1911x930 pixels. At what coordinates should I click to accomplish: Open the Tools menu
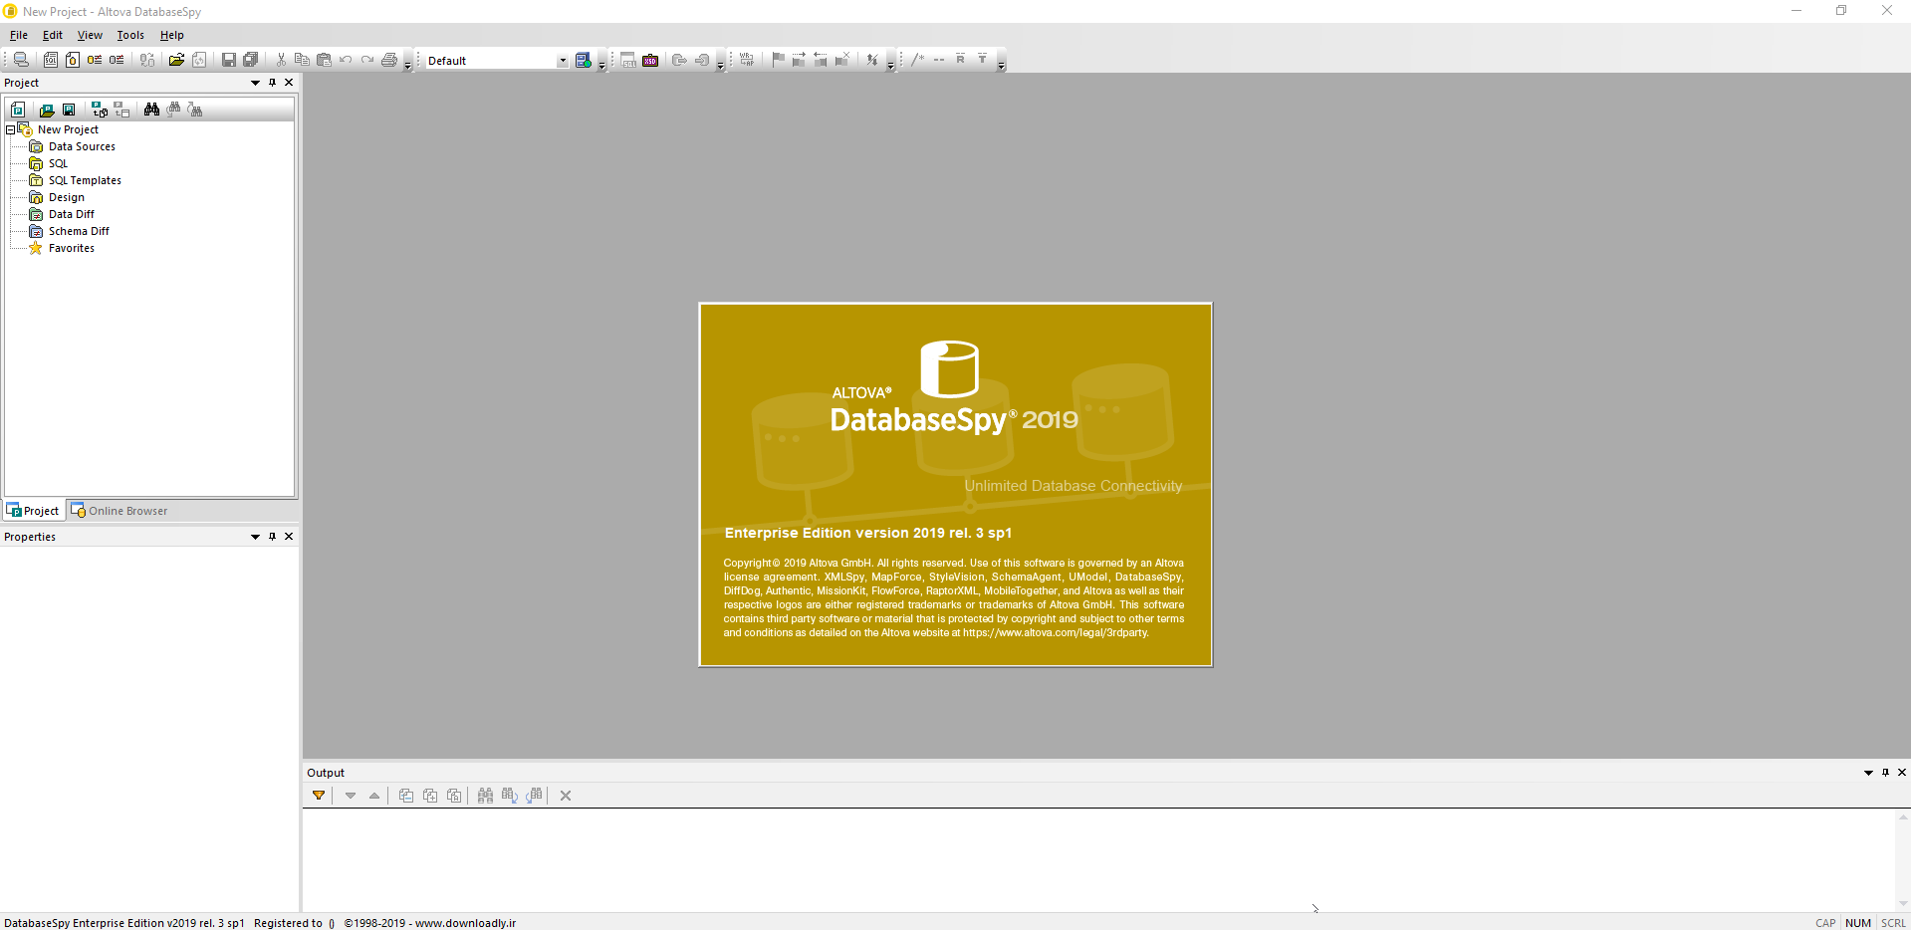(130, 35)
